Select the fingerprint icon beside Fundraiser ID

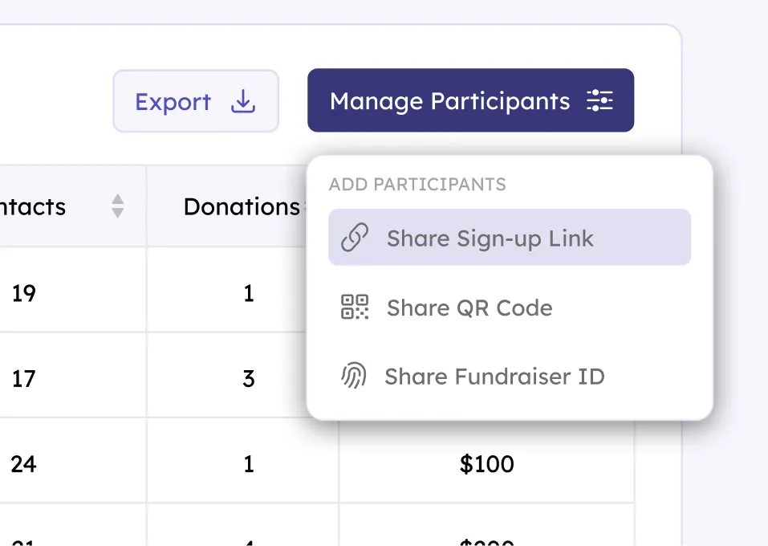point(356,377)
